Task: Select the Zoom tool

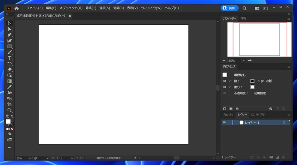Action: (x=9, y=110)
